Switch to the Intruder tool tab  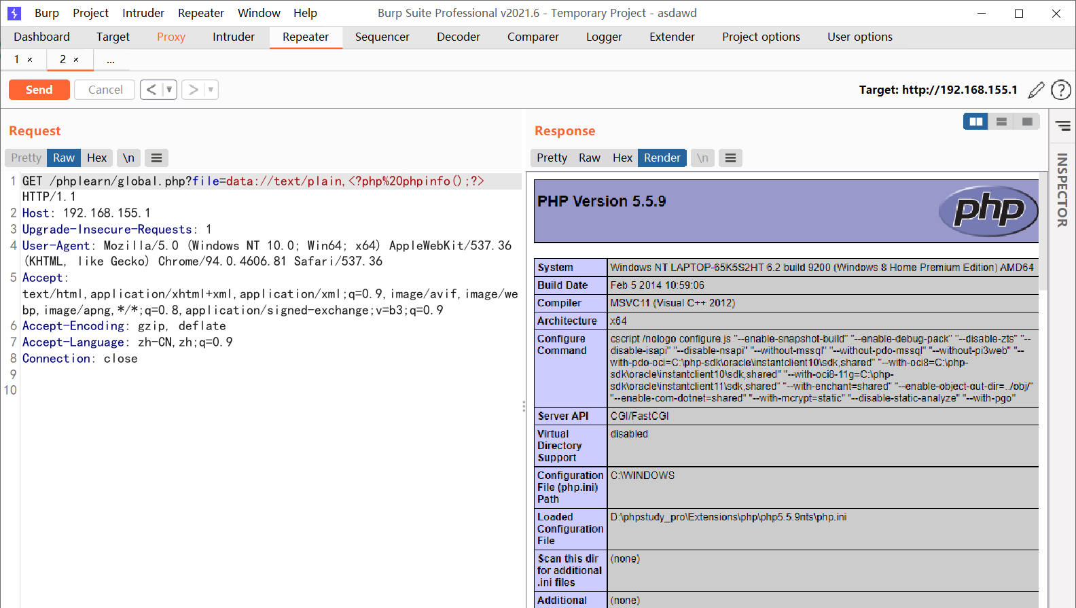tap(234, 37)
